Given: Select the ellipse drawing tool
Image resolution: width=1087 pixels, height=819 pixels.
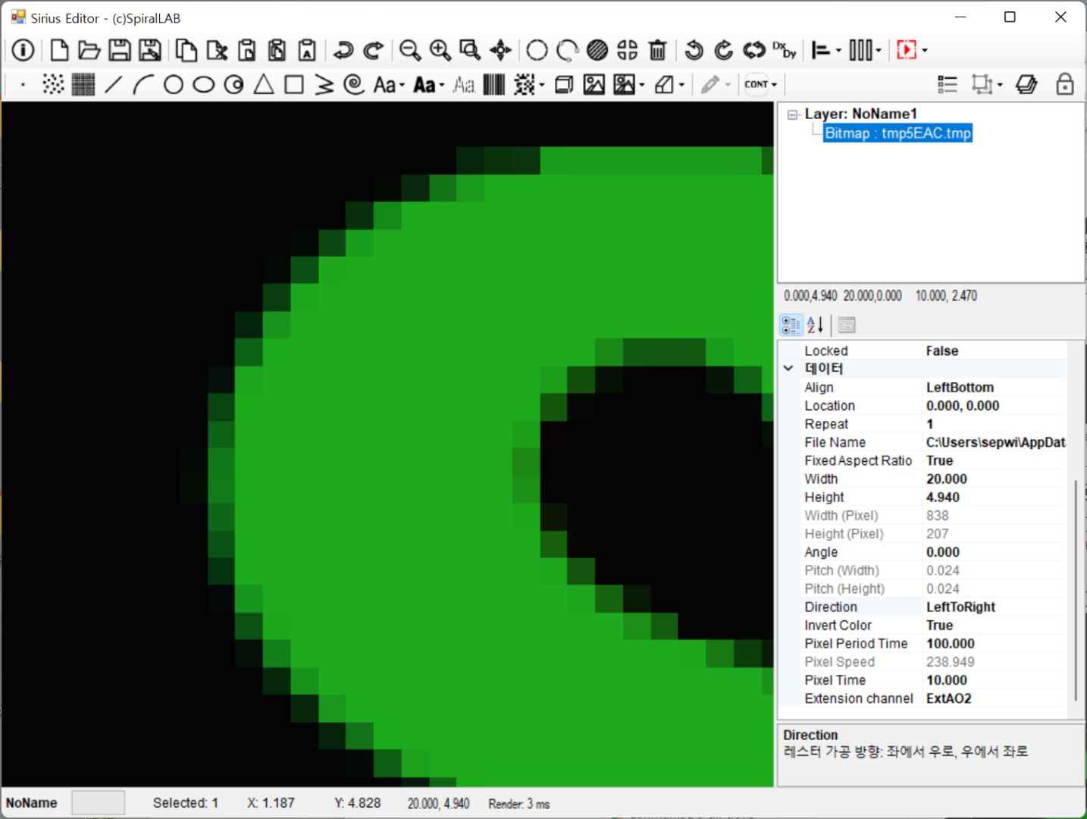Looking at the screenshot, I should [x=204, y=84].
